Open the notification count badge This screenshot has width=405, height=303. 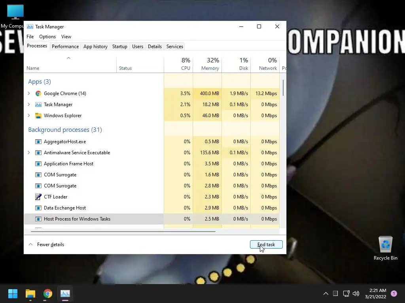coord(394,294)
